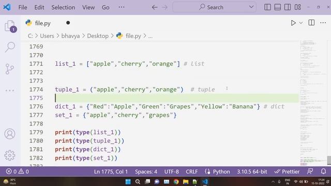The image size is (331, 186).
Task: Select the 3.10.5 64-bit interpreter
Action: (x=252, y=172)
